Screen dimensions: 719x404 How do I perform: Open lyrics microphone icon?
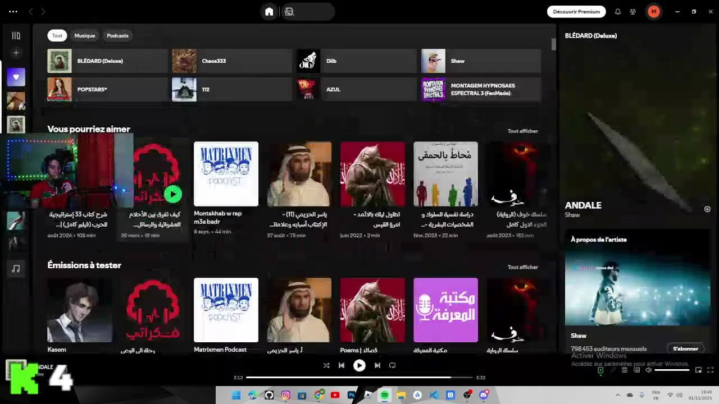point(613,370)
